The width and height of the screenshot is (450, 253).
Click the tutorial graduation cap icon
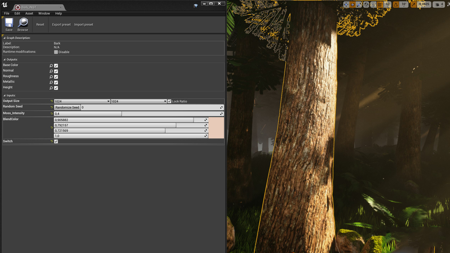[196, 6]
